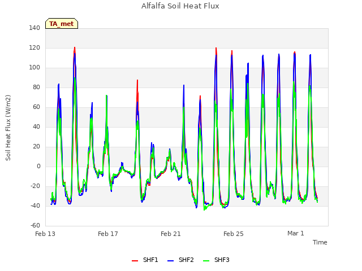The width and height of the screenshot is (362, 271).
Task: Click the chart title Alfalfa Soil Heat Flux
Action: [180, 6]
